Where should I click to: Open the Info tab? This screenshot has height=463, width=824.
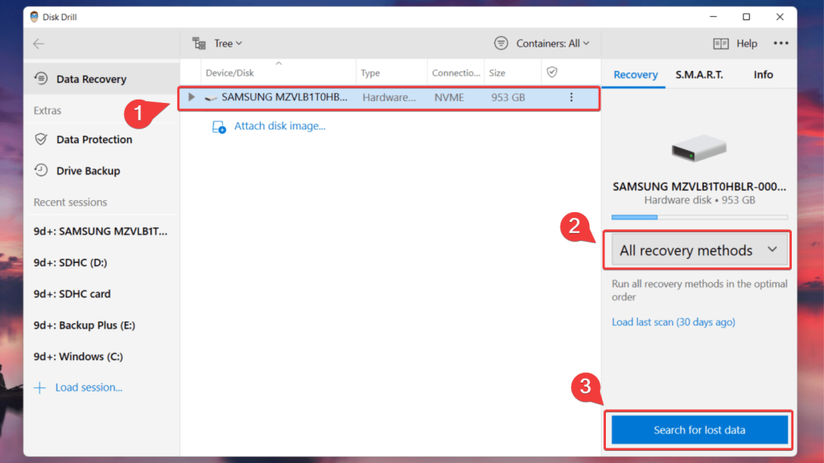(x=763, y=74)
